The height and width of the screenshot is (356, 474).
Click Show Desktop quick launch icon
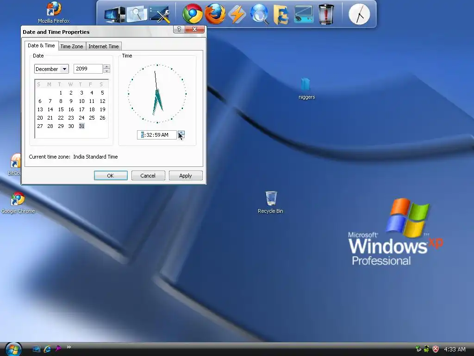coord(36,349)
